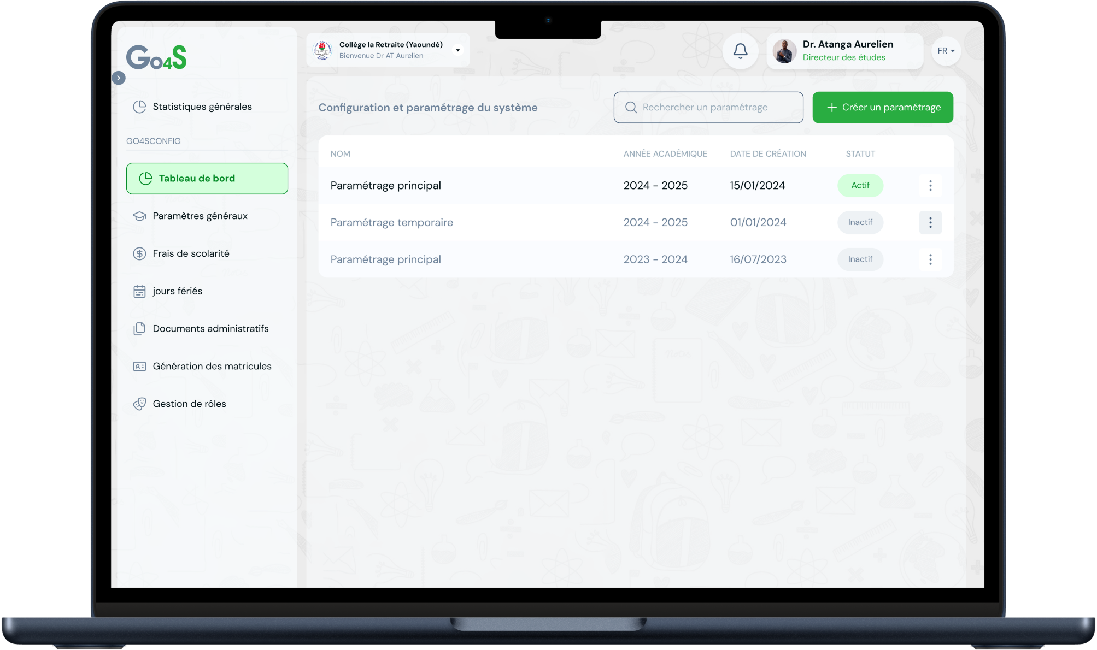Click the Paramètres généraux graduation cap icon
Viewport: 1097px width, 650px height.
click(139, 216)
